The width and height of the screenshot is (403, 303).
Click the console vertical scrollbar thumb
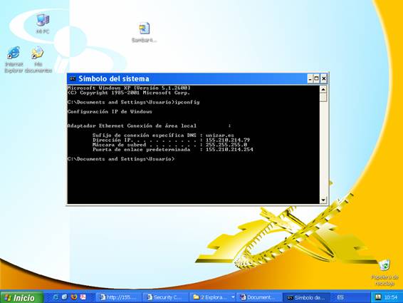[x=323, y=97]
